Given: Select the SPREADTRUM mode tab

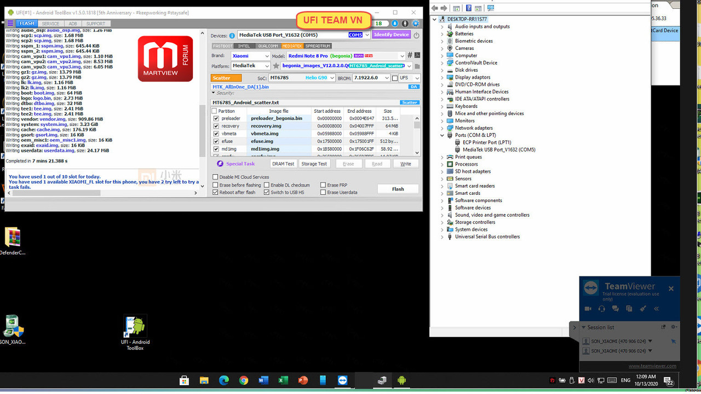Looking at the screenshot, I should coord(318,46).
